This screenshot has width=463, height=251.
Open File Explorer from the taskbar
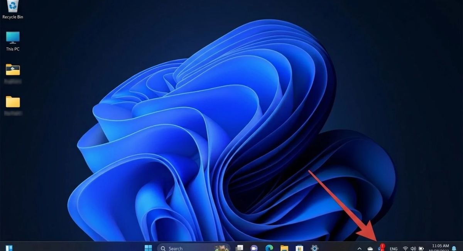[284, 248]
